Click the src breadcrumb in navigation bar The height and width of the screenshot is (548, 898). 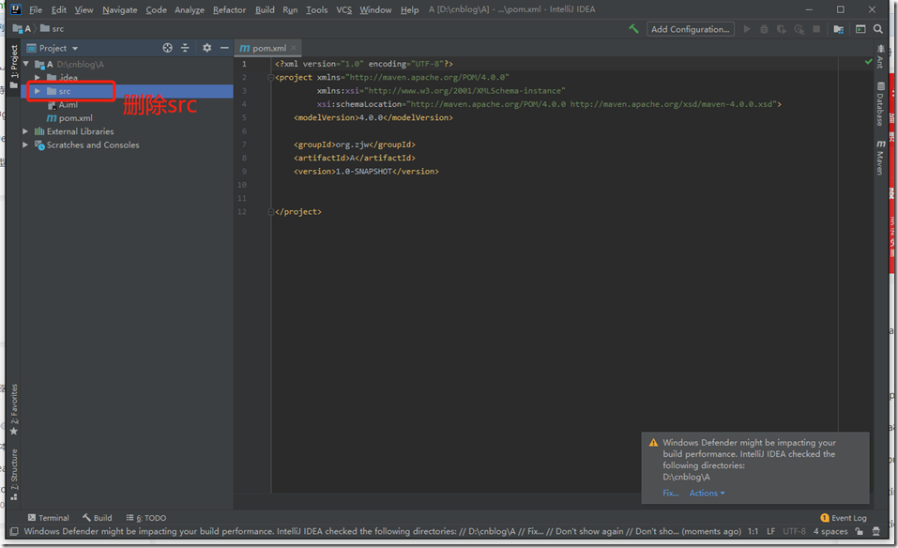pos(53,29)
